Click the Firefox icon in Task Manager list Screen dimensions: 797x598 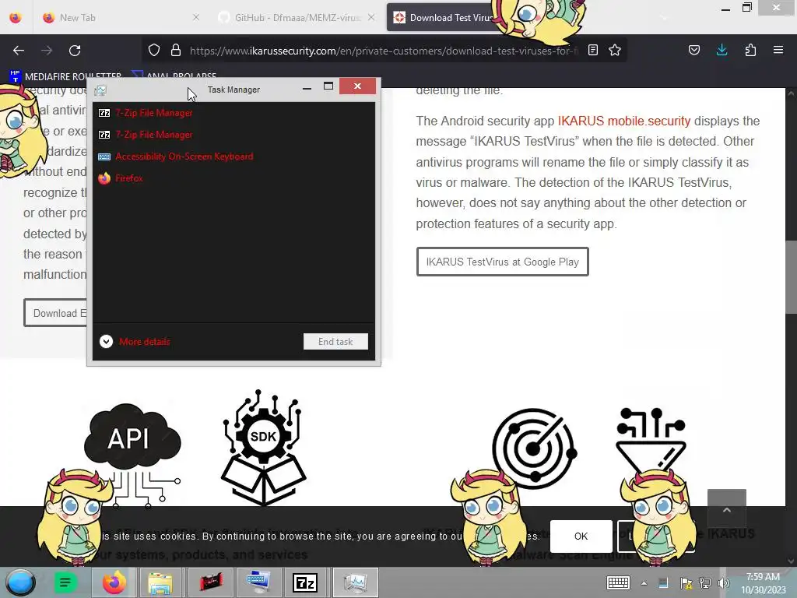(x=104, y=178)
